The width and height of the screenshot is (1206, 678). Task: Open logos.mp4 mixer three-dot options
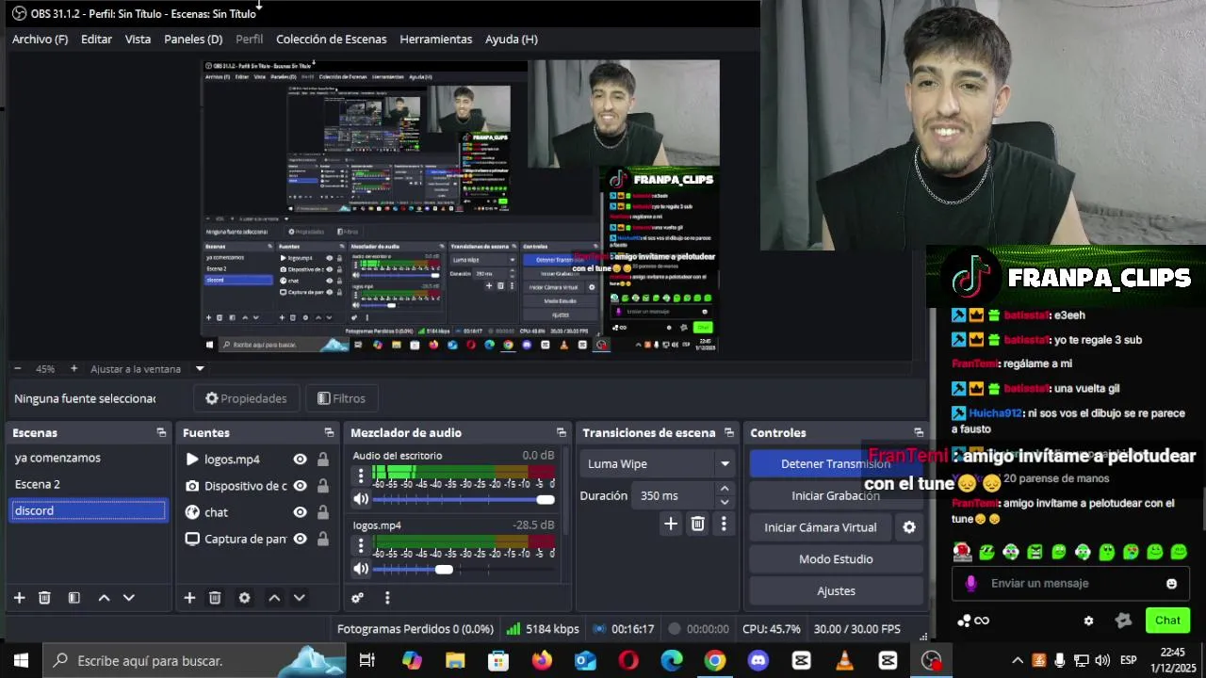coord(360,546)
